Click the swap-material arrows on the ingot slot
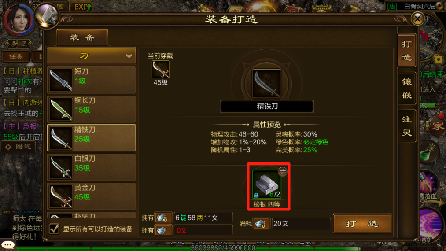This screenshot has height=251, width=446. tap(283, 172)
